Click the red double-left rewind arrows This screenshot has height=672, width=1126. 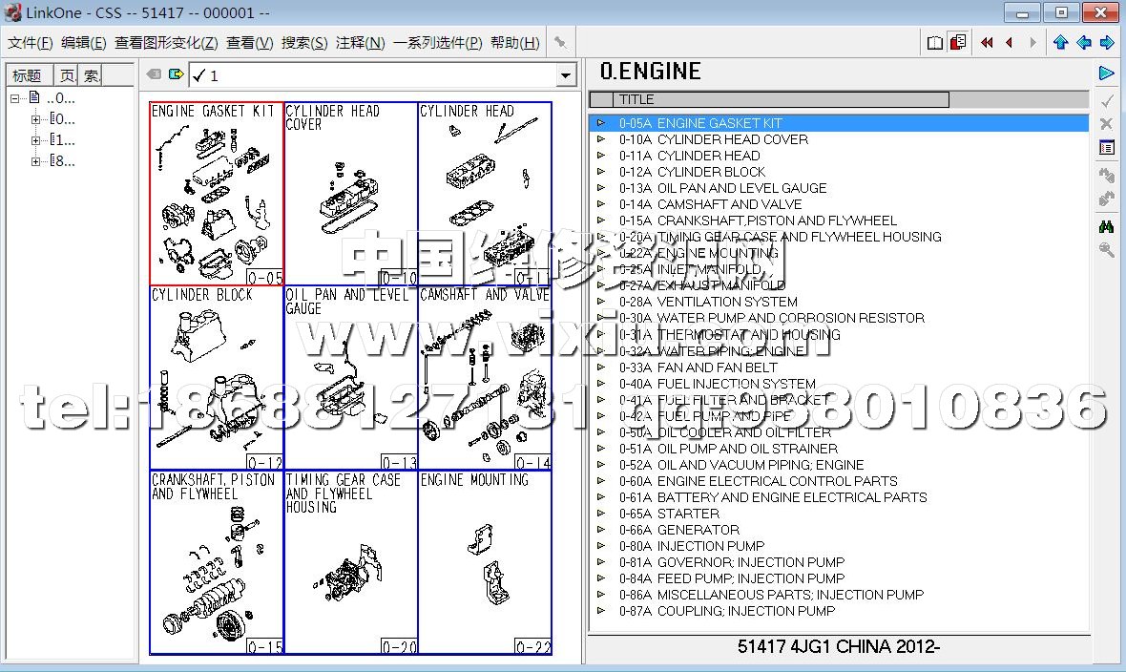pyautogui.click(x=986, y=43)
